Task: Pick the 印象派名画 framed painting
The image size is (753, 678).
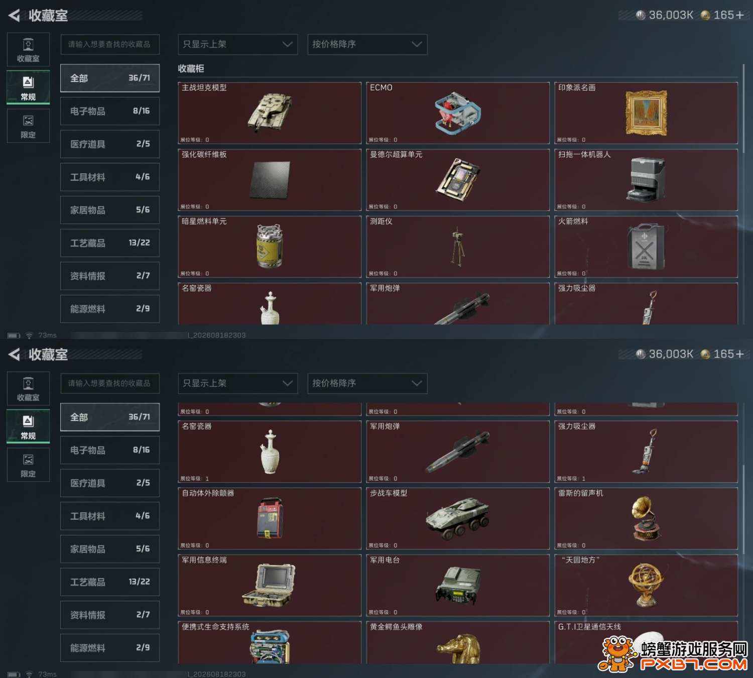Action: [x=646, y=113]
